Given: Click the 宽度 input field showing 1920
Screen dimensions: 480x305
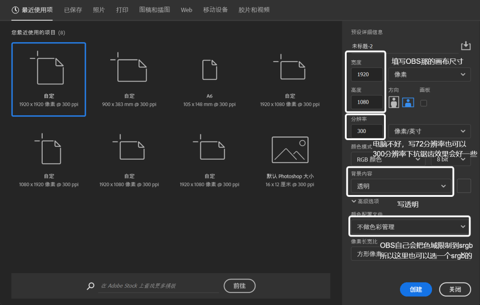Looking at the screenshot, I should click(367, 74).
